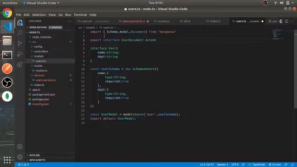The image size is (297, 167).
Task: Collapse the routes folder
Action: click(50, 66)
